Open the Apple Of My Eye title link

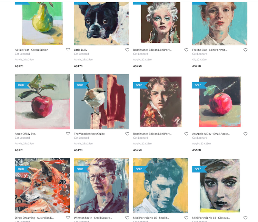[x=25, y=134]
